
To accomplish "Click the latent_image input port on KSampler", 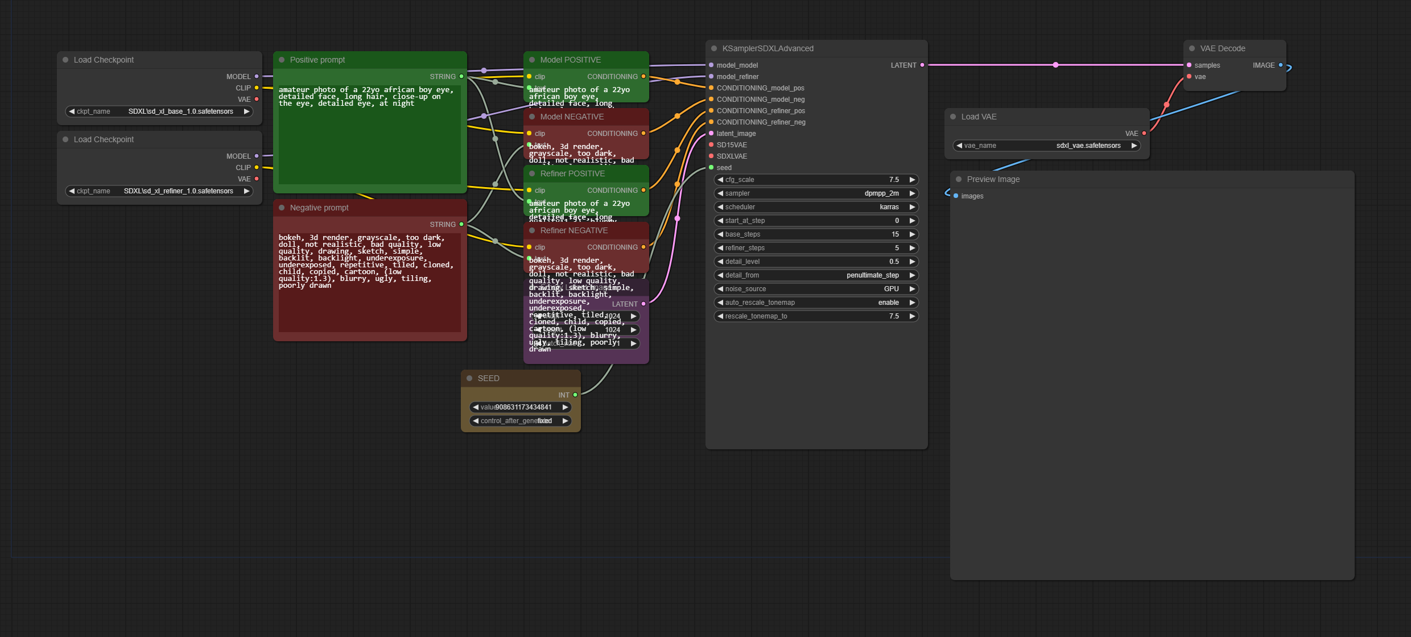I will point(711,133).
